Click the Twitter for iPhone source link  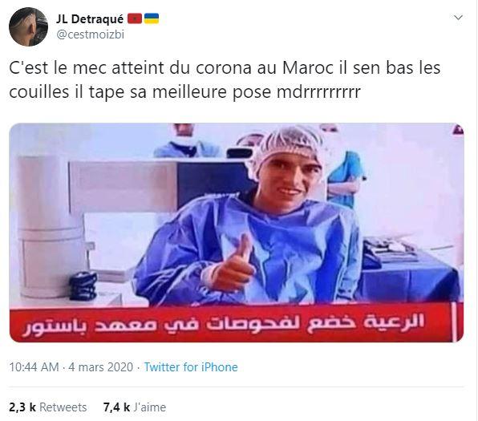[x=191, y=367]
